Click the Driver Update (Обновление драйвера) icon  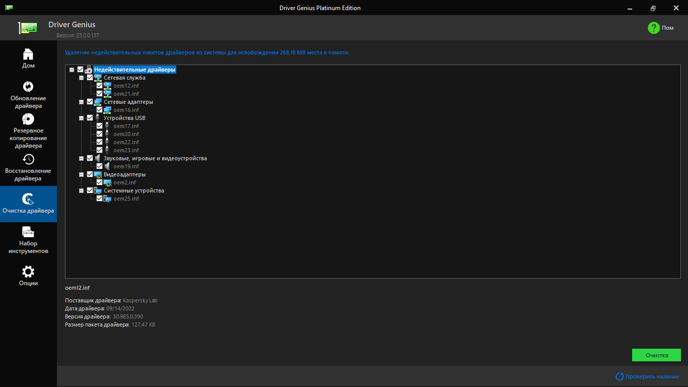[x=28, y=87]
